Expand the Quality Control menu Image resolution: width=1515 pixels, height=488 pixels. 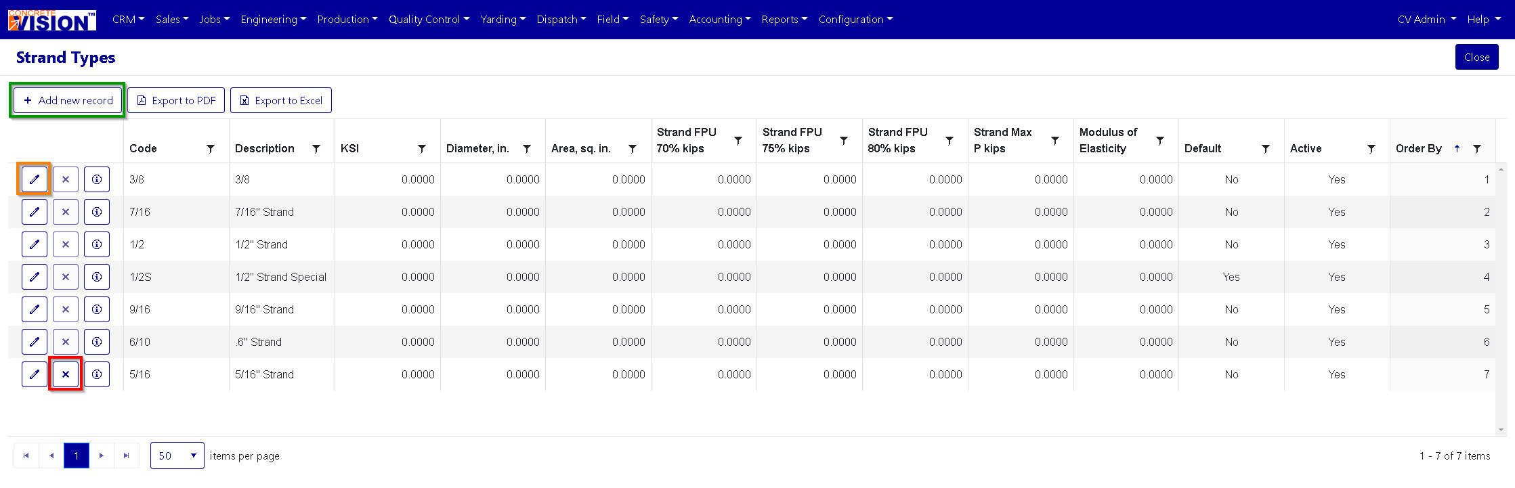tap(429, 19)
